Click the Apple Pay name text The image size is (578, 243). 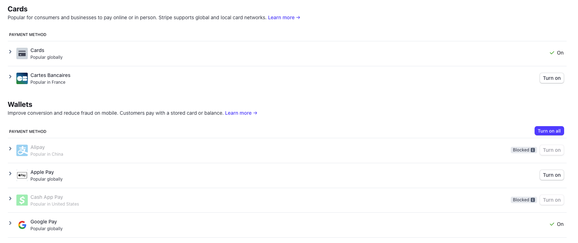[x=42, y=172]
